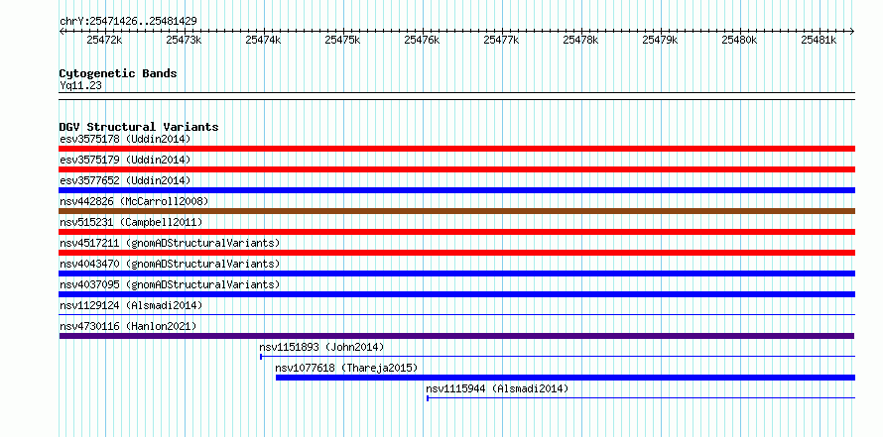Open nsv515231 (Campbell2011) variant label
This screenshot has height=437, width=883.
coord(131,222)
